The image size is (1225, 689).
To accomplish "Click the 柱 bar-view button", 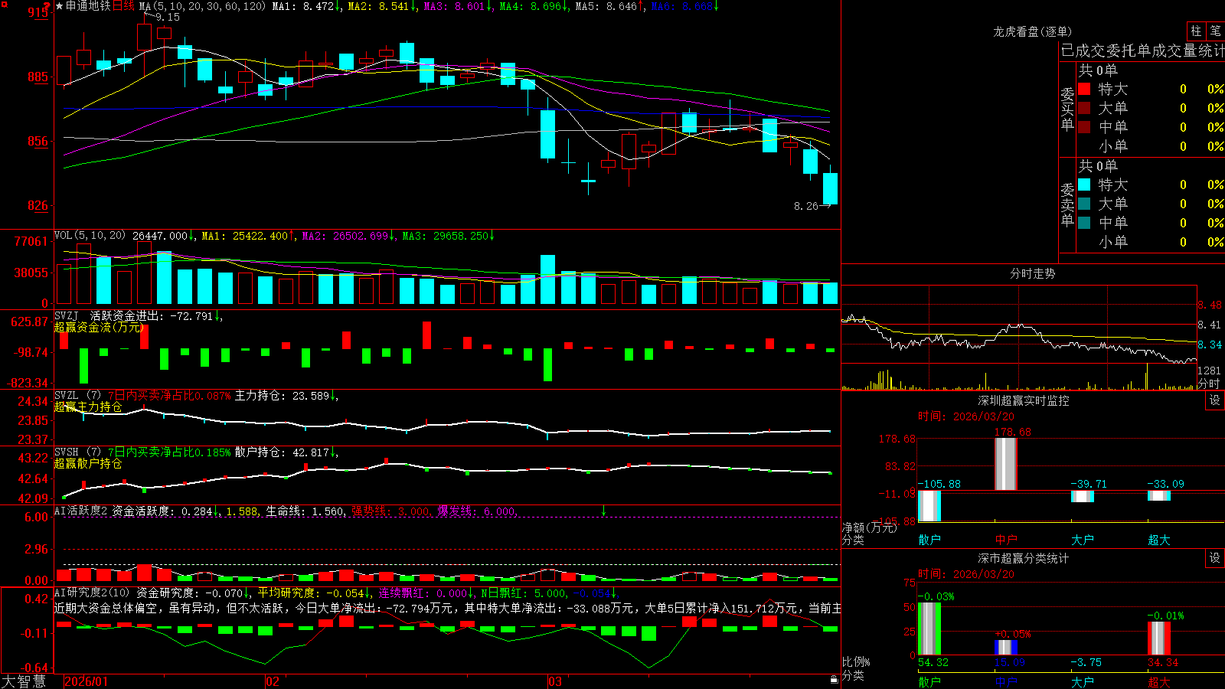I will [x=1196, y=31].
